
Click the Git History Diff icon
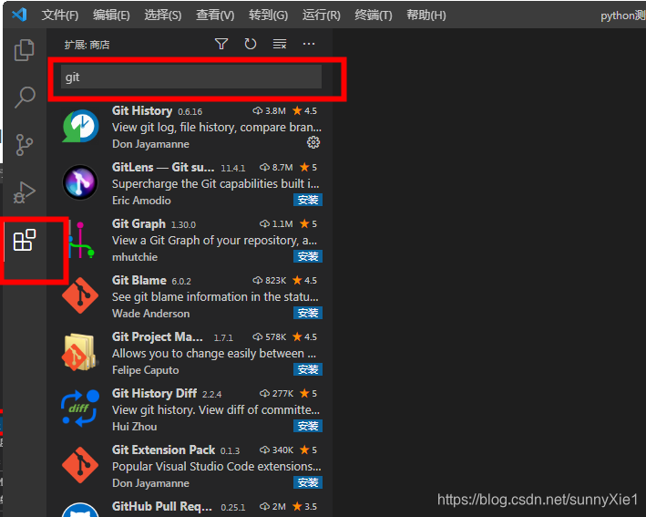point(80,408)
